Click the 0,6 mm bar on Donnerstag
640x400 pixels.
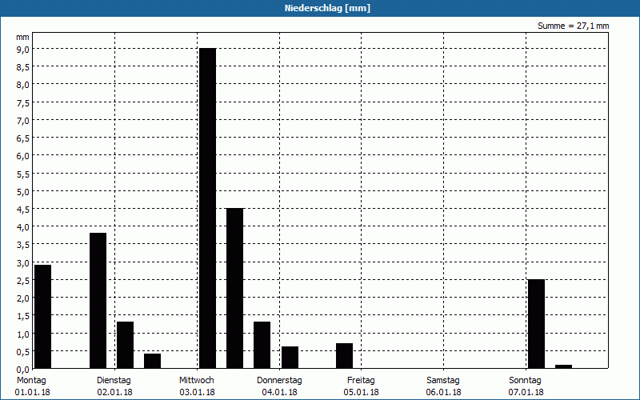click(x=290, y=358)
